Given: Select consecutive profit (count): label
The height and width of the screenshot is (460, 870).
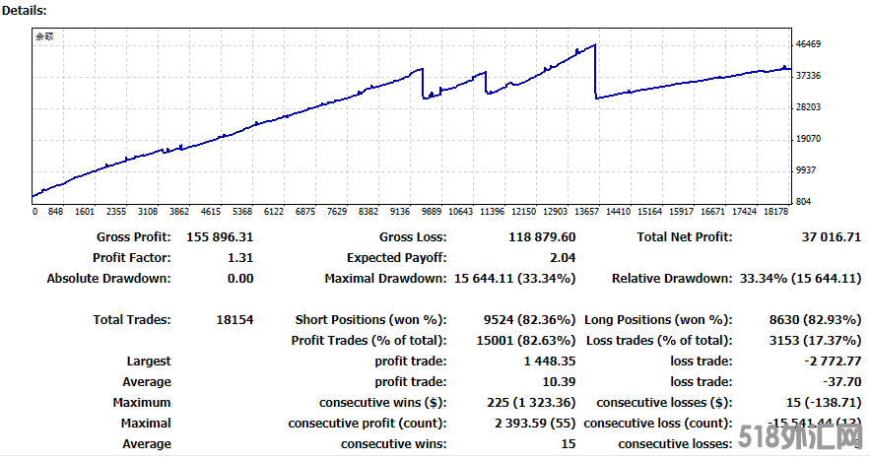Looking at the screenshot, I should click(x=368, y=423).
